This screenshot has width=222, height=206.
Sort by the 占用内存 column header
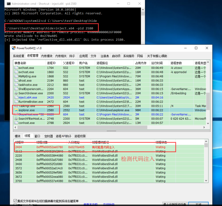pyautogui.click(x=142, y=63)
